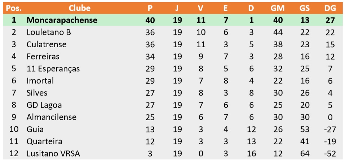This screenshot has width=345, height=162.
Task: Select the Lusitano VRSA club cell
Action: [x=53, y=154]
